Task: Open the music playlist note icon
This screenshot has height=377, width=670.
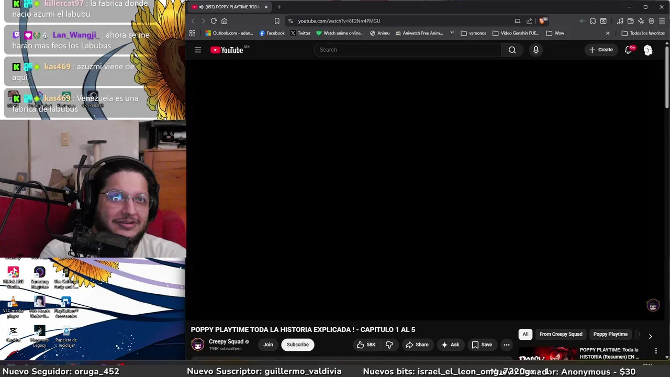Action: click(x=620, y=21)
